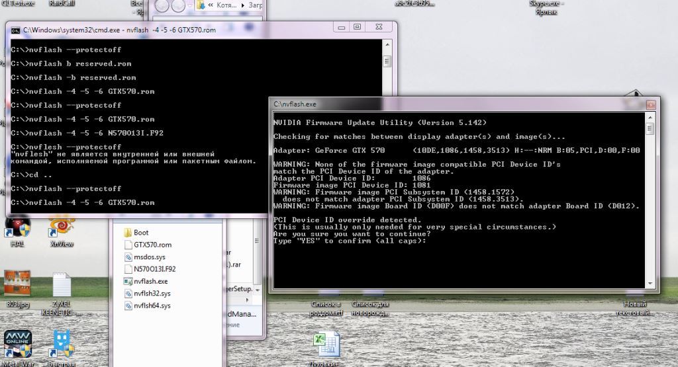Maximize the cmd.exe window
The image size is (678, 367).
point(357,26)
